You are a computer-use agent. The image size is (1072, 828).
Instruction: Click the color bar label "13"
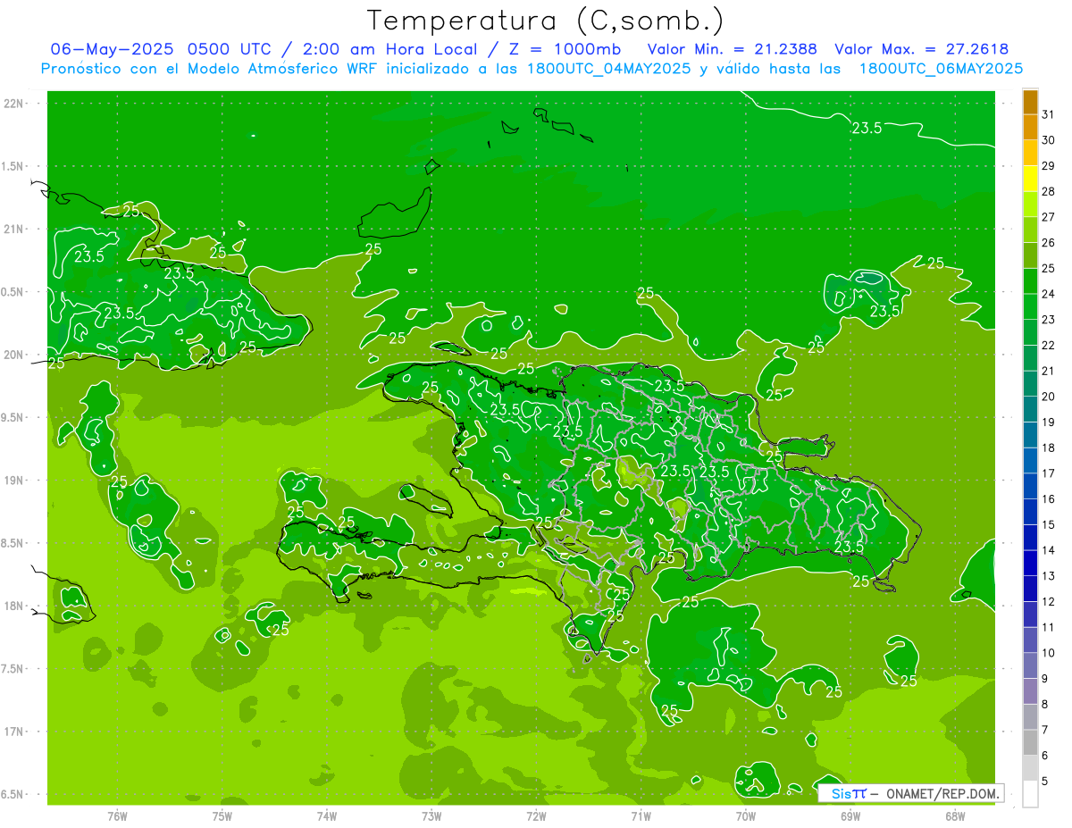[x=1049, y=576]
